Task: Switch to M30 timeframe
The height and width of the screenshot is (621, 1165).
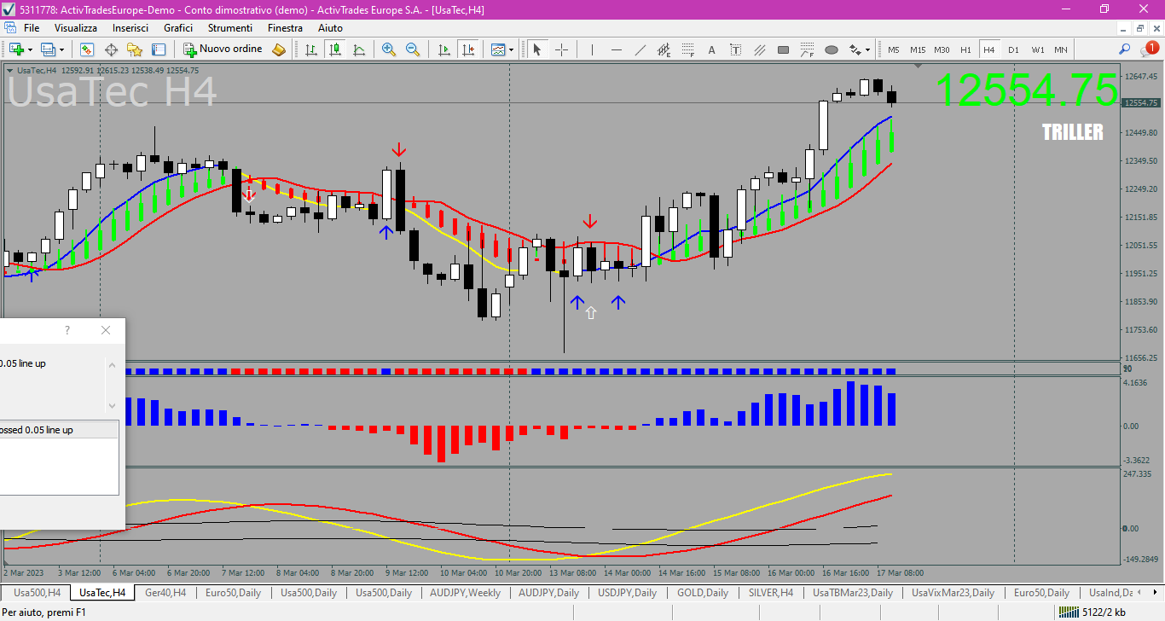Action: click(x=942, y=49)
